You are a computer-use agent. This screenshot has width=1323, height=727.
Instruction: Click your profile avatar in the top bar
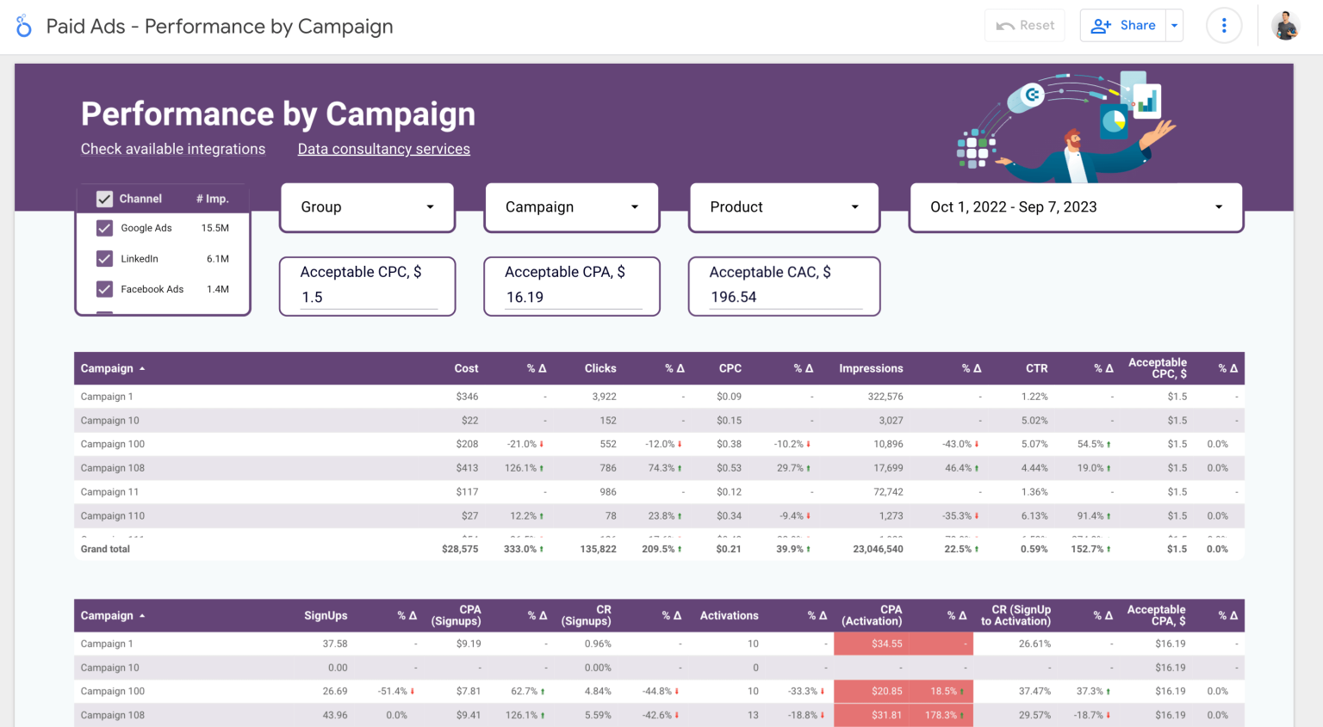[1285, 25]
